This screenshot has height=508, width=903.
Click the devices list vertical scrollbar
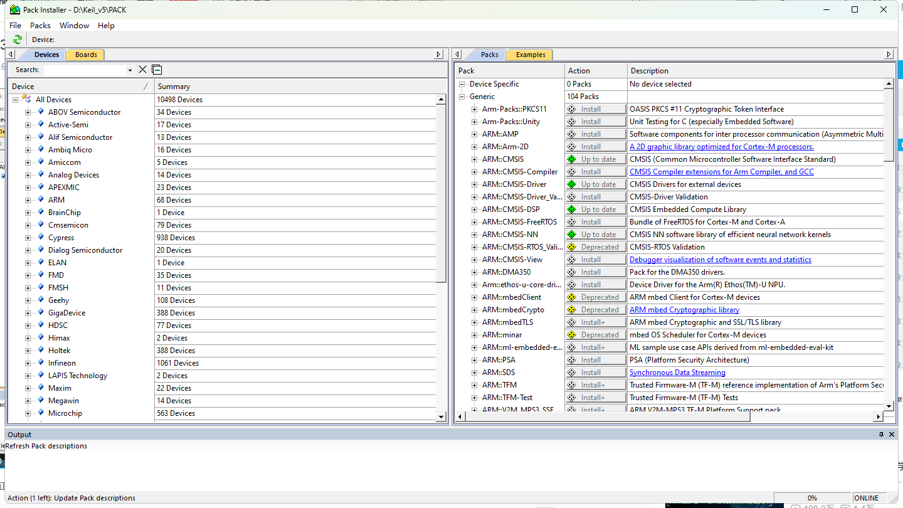pos(441,188)
